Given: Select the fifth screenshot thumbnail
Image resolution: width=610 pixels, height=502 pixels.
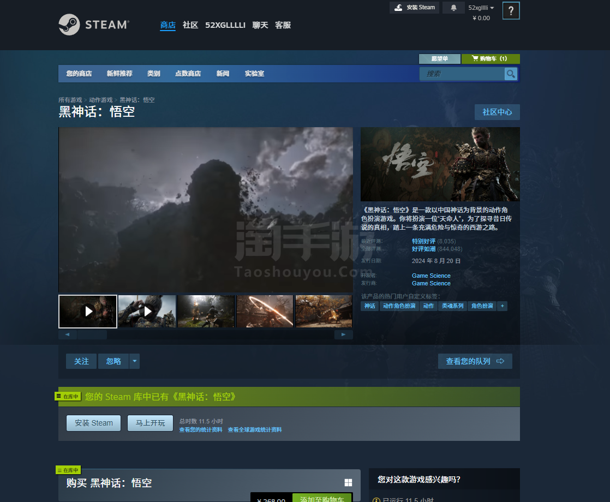Looking at the screenshot, I should tap(324, 312).
